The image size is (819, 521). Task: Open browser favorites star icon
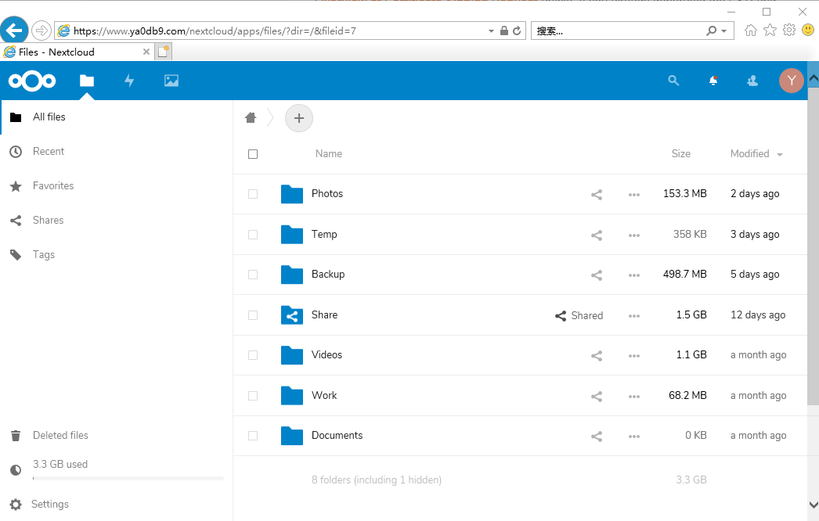(770, 31)
